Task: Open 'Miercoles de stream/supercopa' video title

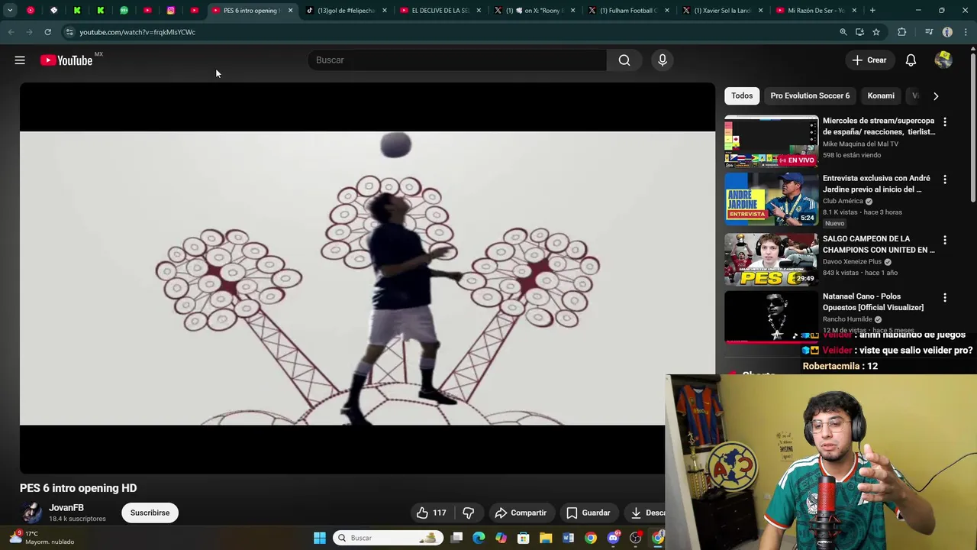Action: [x=879, y=126]
